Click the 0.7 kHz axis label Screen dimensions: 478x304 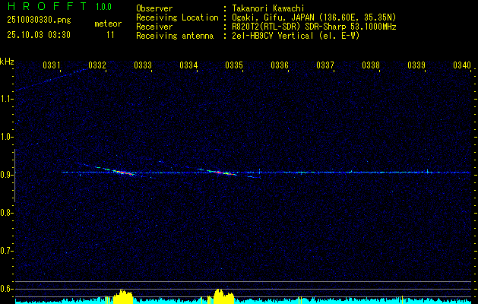pos(6,251)
